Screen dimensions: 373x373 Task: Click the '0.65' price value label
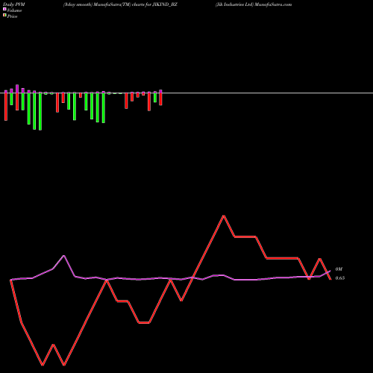point(340,278)
